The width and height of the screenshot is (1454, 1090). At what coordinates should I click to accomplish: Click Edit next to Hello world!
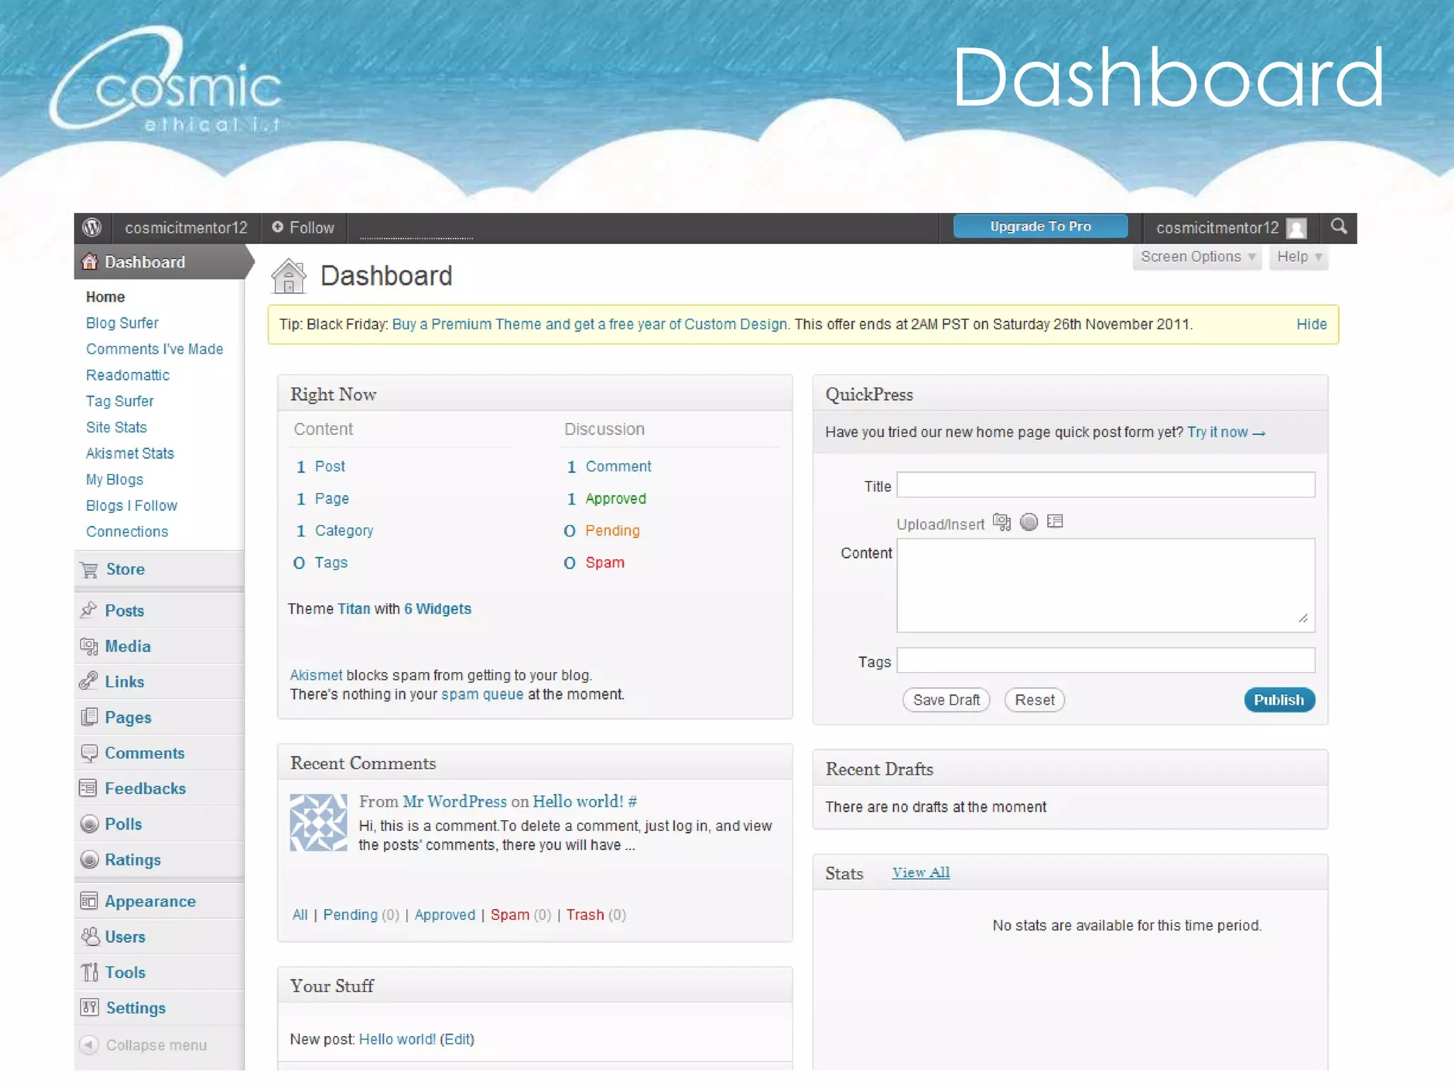tap(457, 1039)
